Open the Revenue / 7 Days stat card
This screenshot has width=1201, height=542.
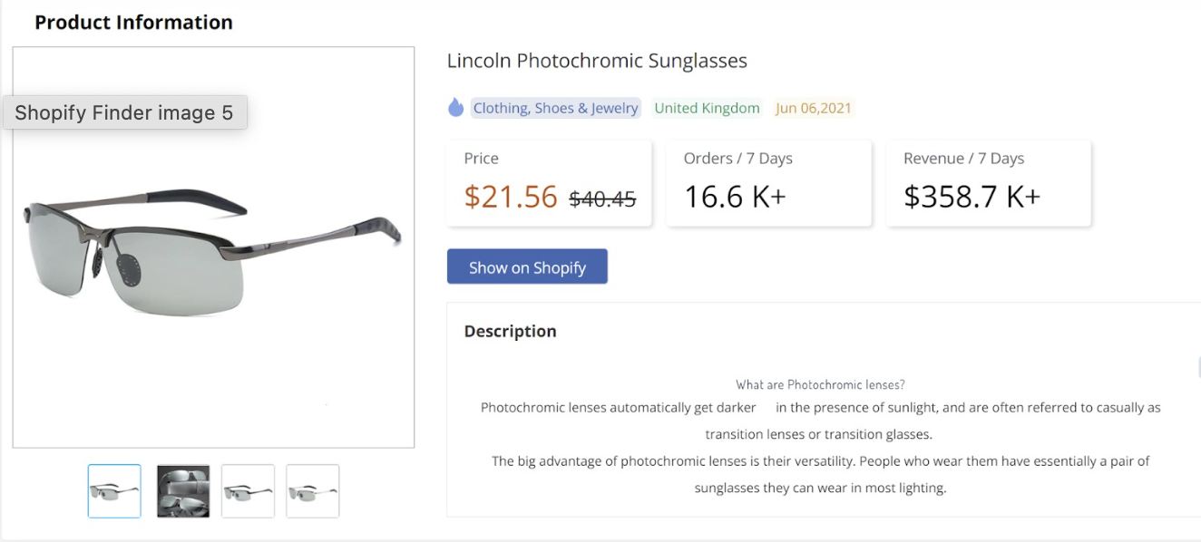(x=988, y=181)
